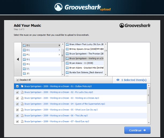This screenshot has height=138, width=164.
Task: Click down arrow of drive list scrollbar
Action: tap(63, 74)
